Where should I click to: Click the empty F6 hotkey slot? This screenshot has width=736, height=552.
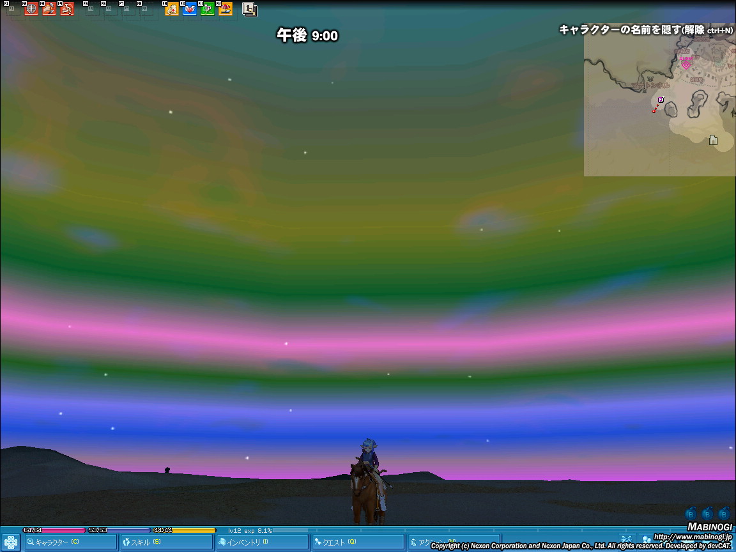[x=110, y=9]
